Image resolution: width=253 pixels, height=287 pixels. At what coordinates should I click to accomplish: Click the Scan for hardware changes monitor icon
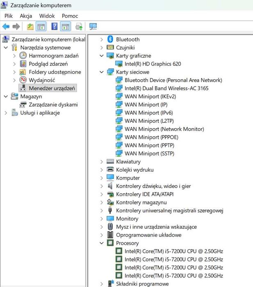click(93, 27)
